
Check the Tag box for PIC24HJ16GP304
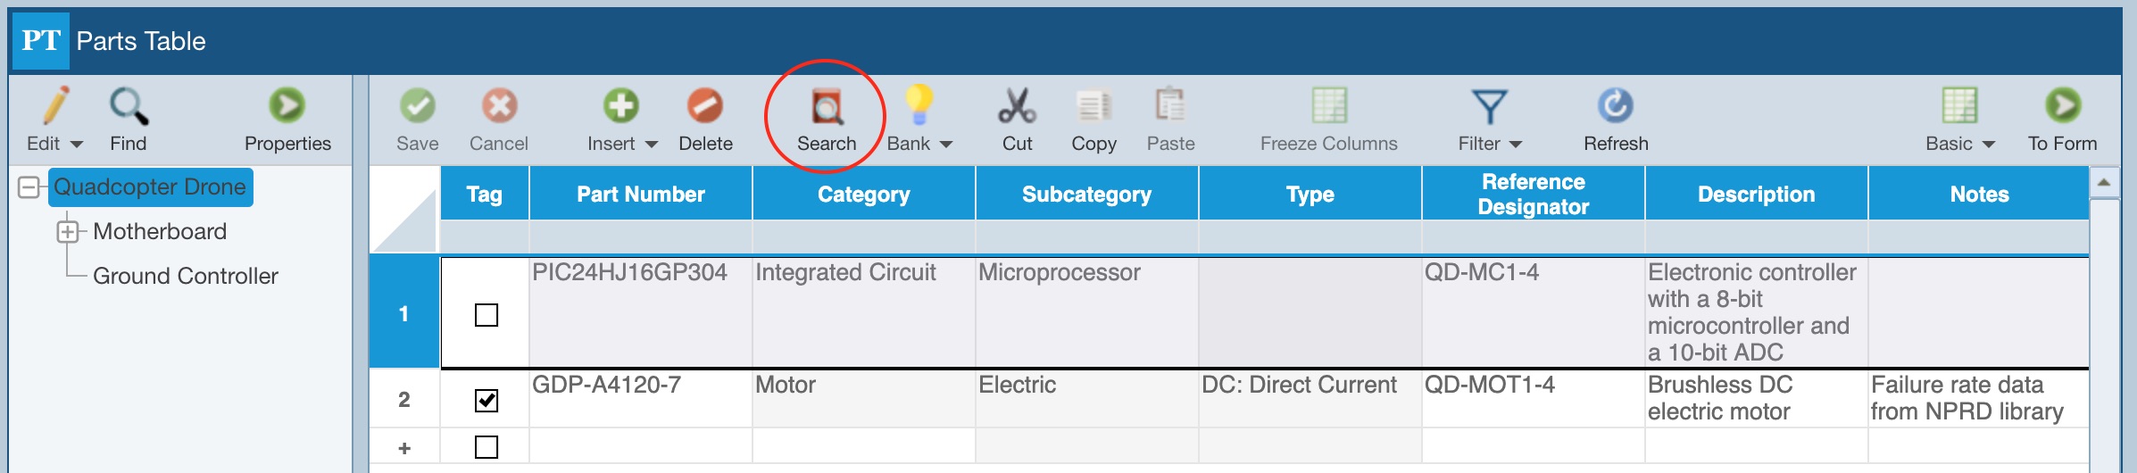click(486, 315)
